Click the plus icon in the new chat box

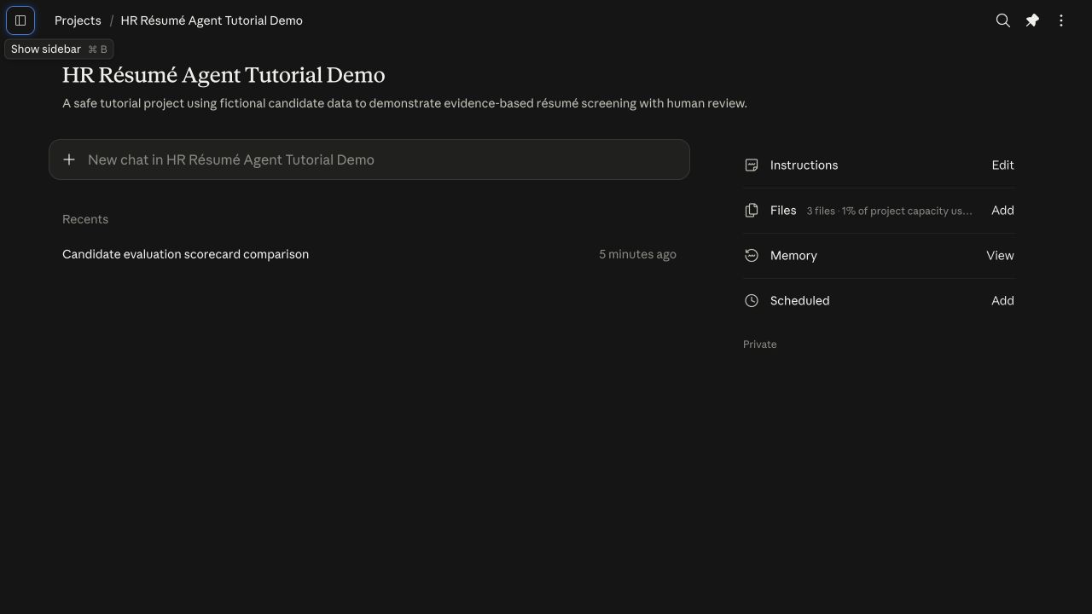tap(69, 159)
